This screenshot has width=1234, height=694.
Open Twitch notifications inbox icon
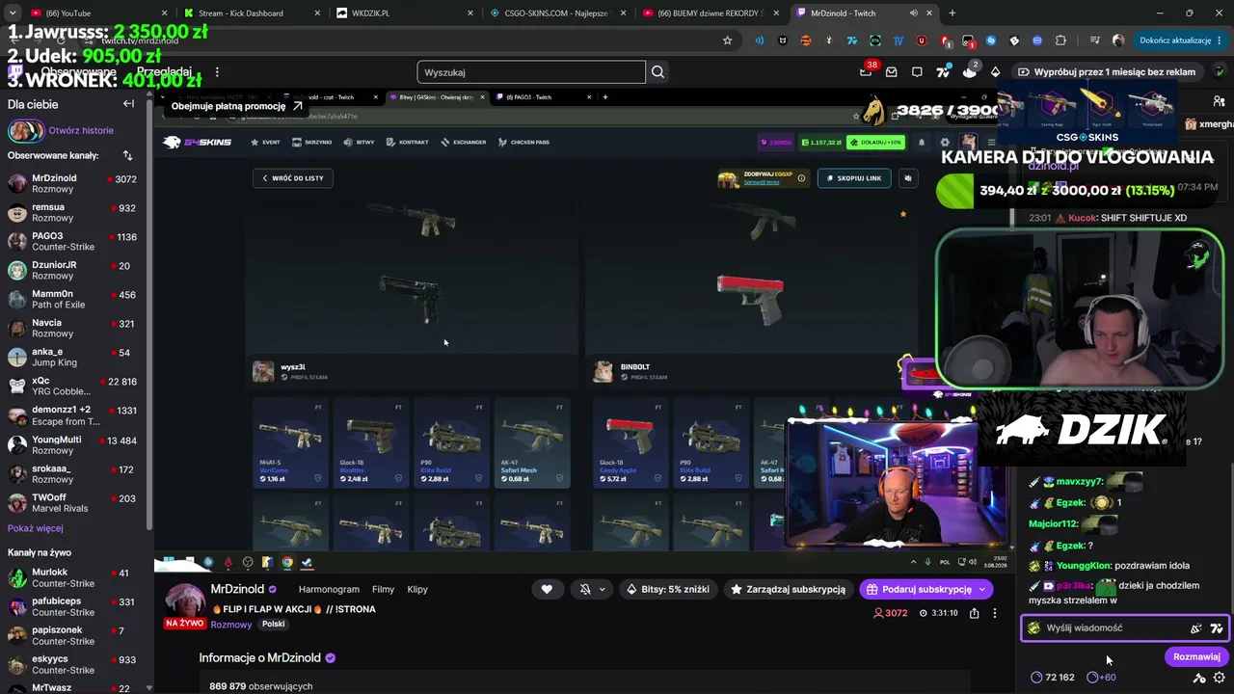[891, 72]
